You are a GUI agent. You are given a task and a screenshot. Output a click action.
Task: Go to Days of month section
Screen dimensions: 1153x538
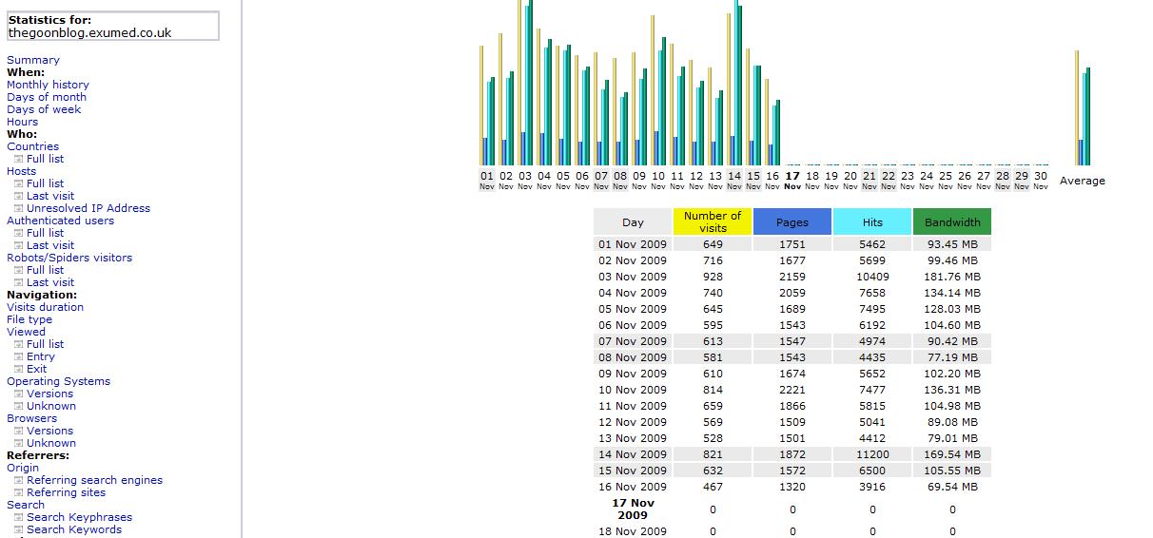tap(47, 97)
